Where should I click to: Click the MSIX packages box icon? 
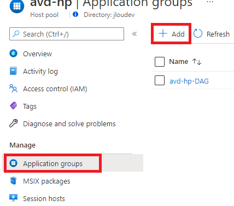[x=13, y=181]
